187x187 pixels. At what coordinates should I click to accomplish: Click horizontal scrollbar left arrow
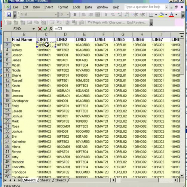coord(113,180)
